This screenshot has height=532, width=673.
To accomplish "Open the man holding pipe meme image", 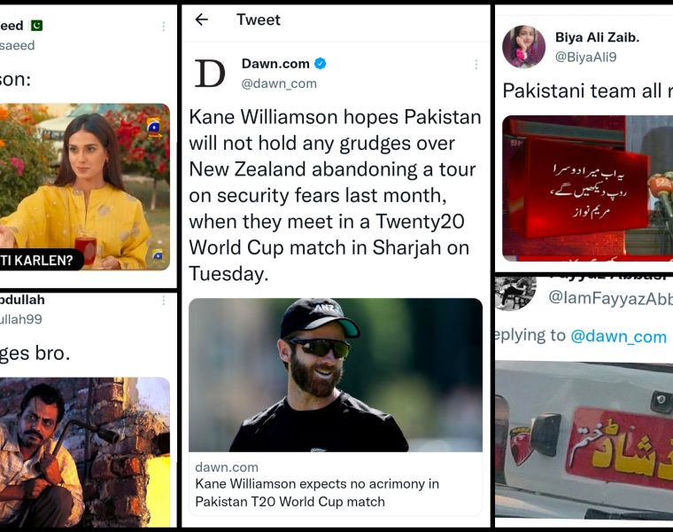I will click(85, 452).
